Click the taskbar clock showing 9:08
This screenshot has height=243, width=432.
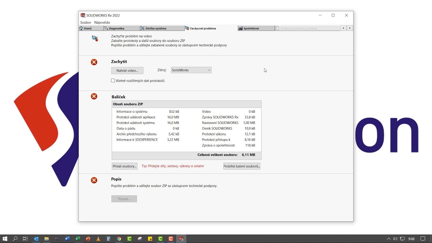pos(411,239)
